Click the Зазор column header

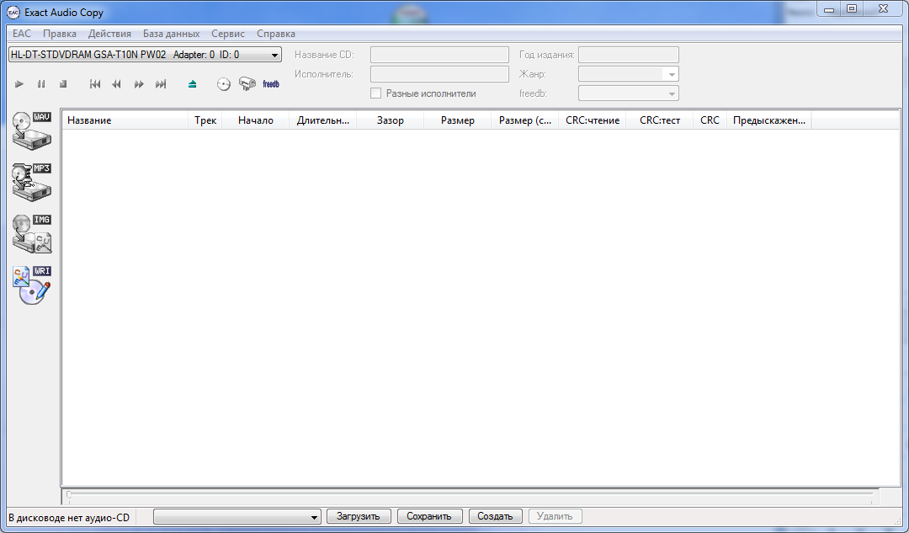click(391, 120)
